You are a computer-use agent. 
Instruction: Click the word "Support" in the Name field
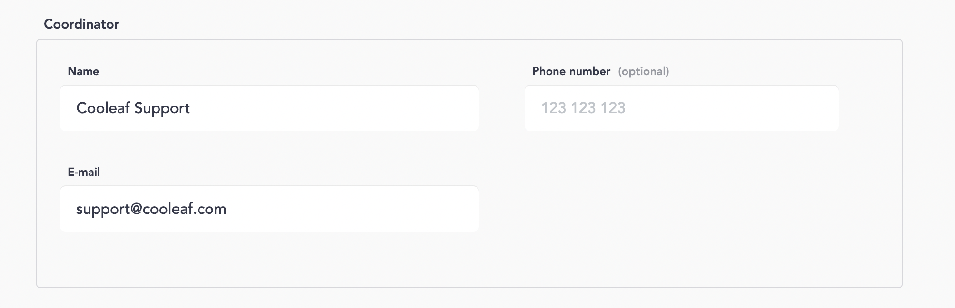coord(162,108)
